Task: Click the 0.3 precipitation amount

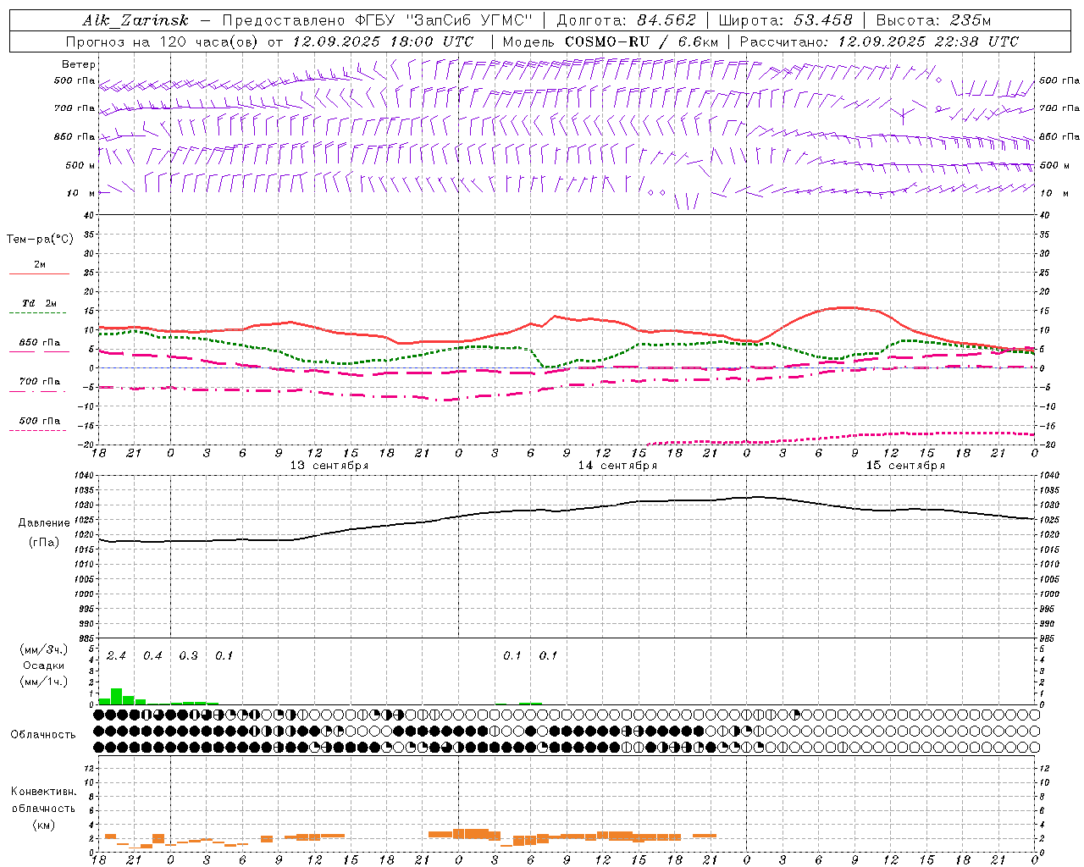Action: pos(189,655)
